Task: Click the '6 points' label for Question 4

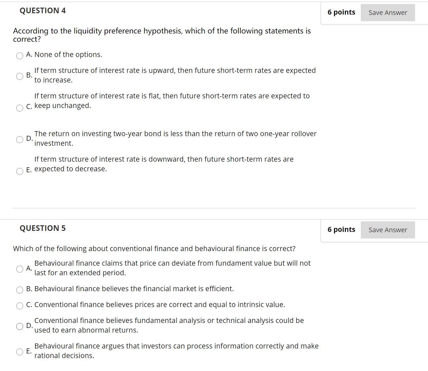Action: pos(341,12)
